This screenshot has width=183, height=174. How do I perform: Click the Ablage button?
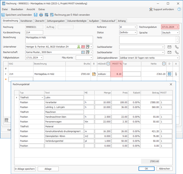pos(48,169)
